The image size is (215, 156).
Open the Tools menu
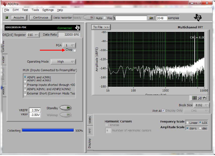click(x=35, y=10)
